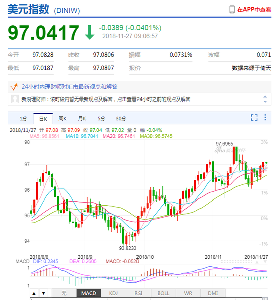Open the 新浪理财师 message about 24小时之前的观点
The height and width of the screenshot is (300, 276).
[105, 99]
